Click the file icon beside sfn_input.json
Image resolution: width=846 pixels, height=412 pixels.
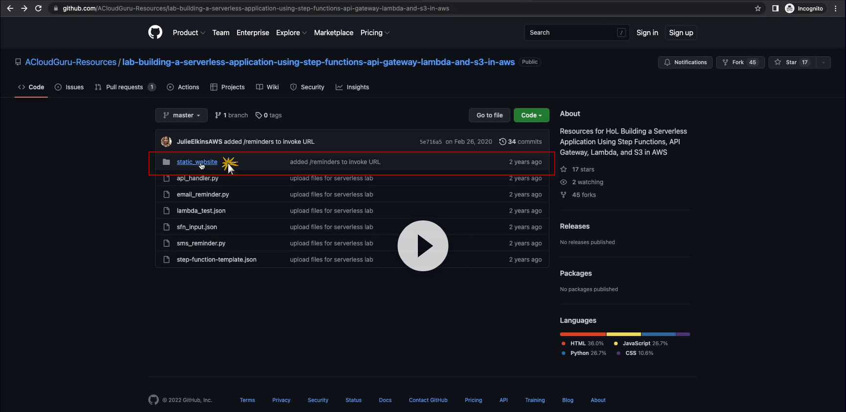tap(166, 227)
